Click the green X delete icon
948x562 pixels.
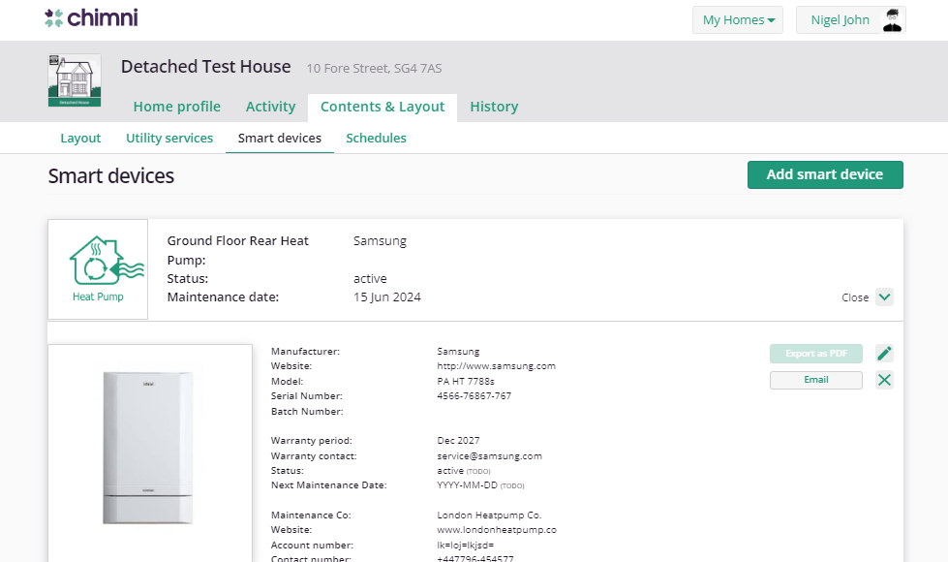[884, 380]
